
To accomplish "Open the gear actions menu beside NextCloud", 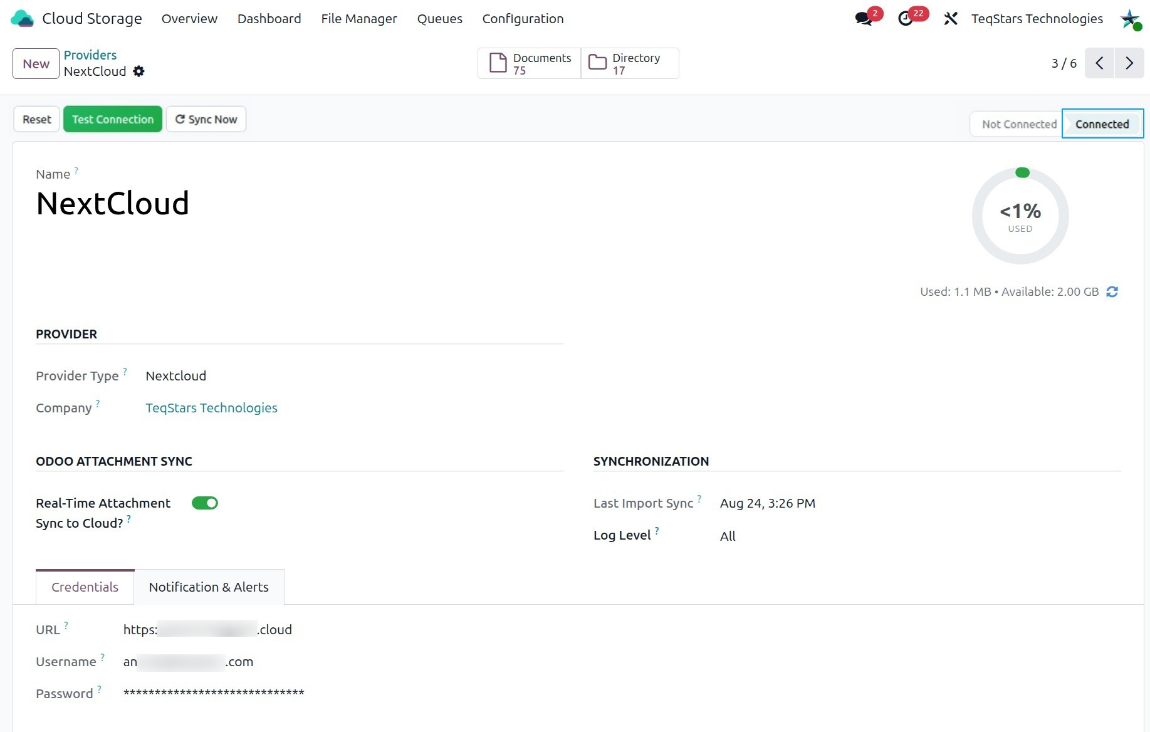I will (x=139, y=71).
